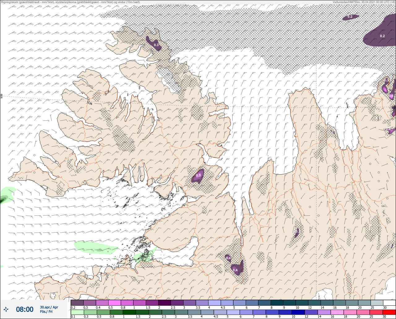
Task: Select the lavender 4 snow legend swatch
Action: pos(214,303)
